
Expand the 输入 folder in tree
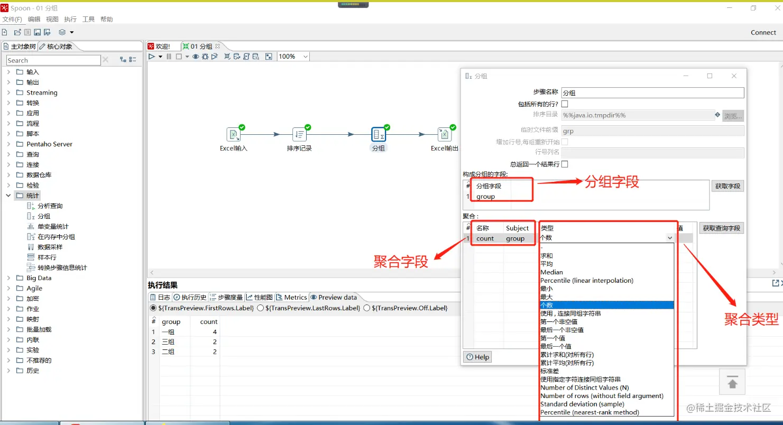8,72
